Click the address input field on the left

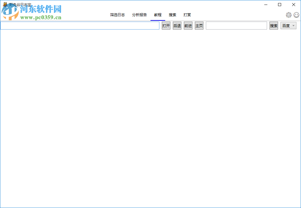[80, 26]
